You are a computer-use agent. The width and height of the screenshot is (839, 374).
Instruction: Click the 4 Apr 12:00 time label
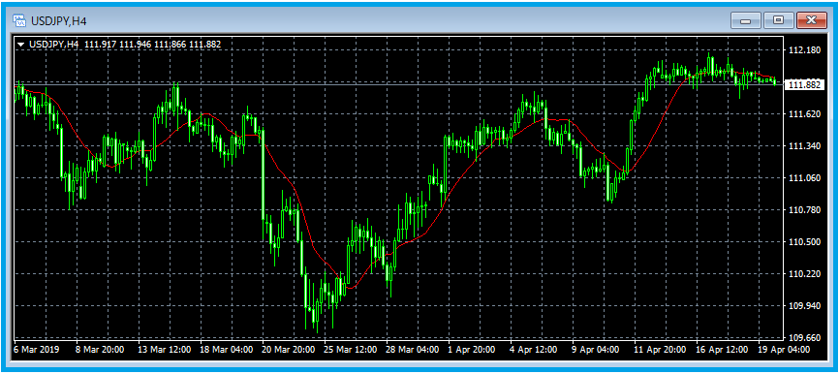tap(535, 350)
